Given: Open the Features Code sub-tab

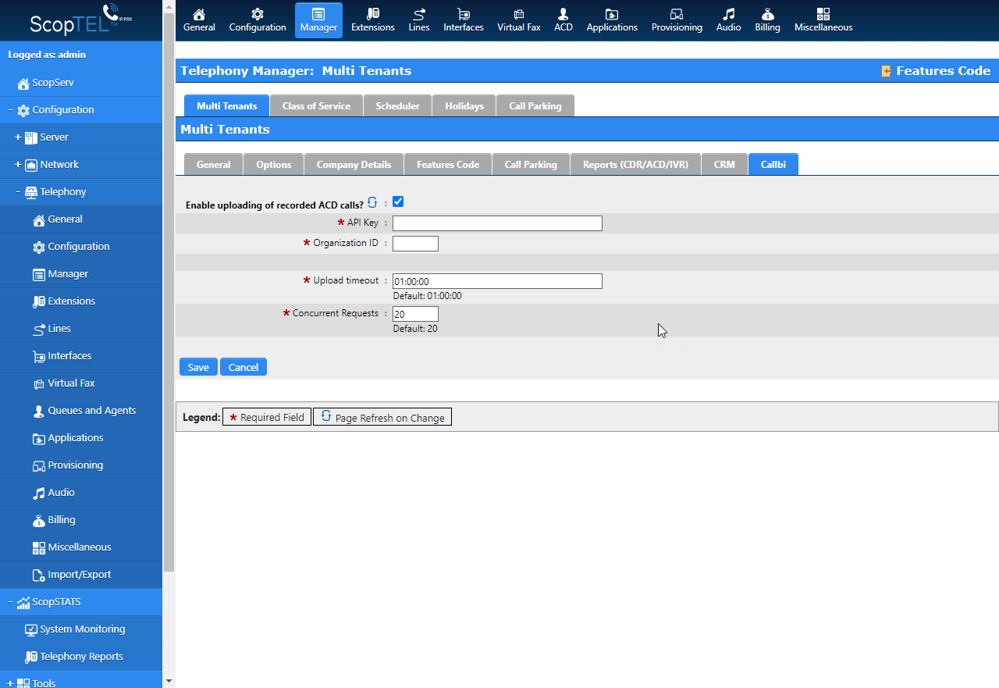Looking at the screenshot, I should click(x=448, y=165).
